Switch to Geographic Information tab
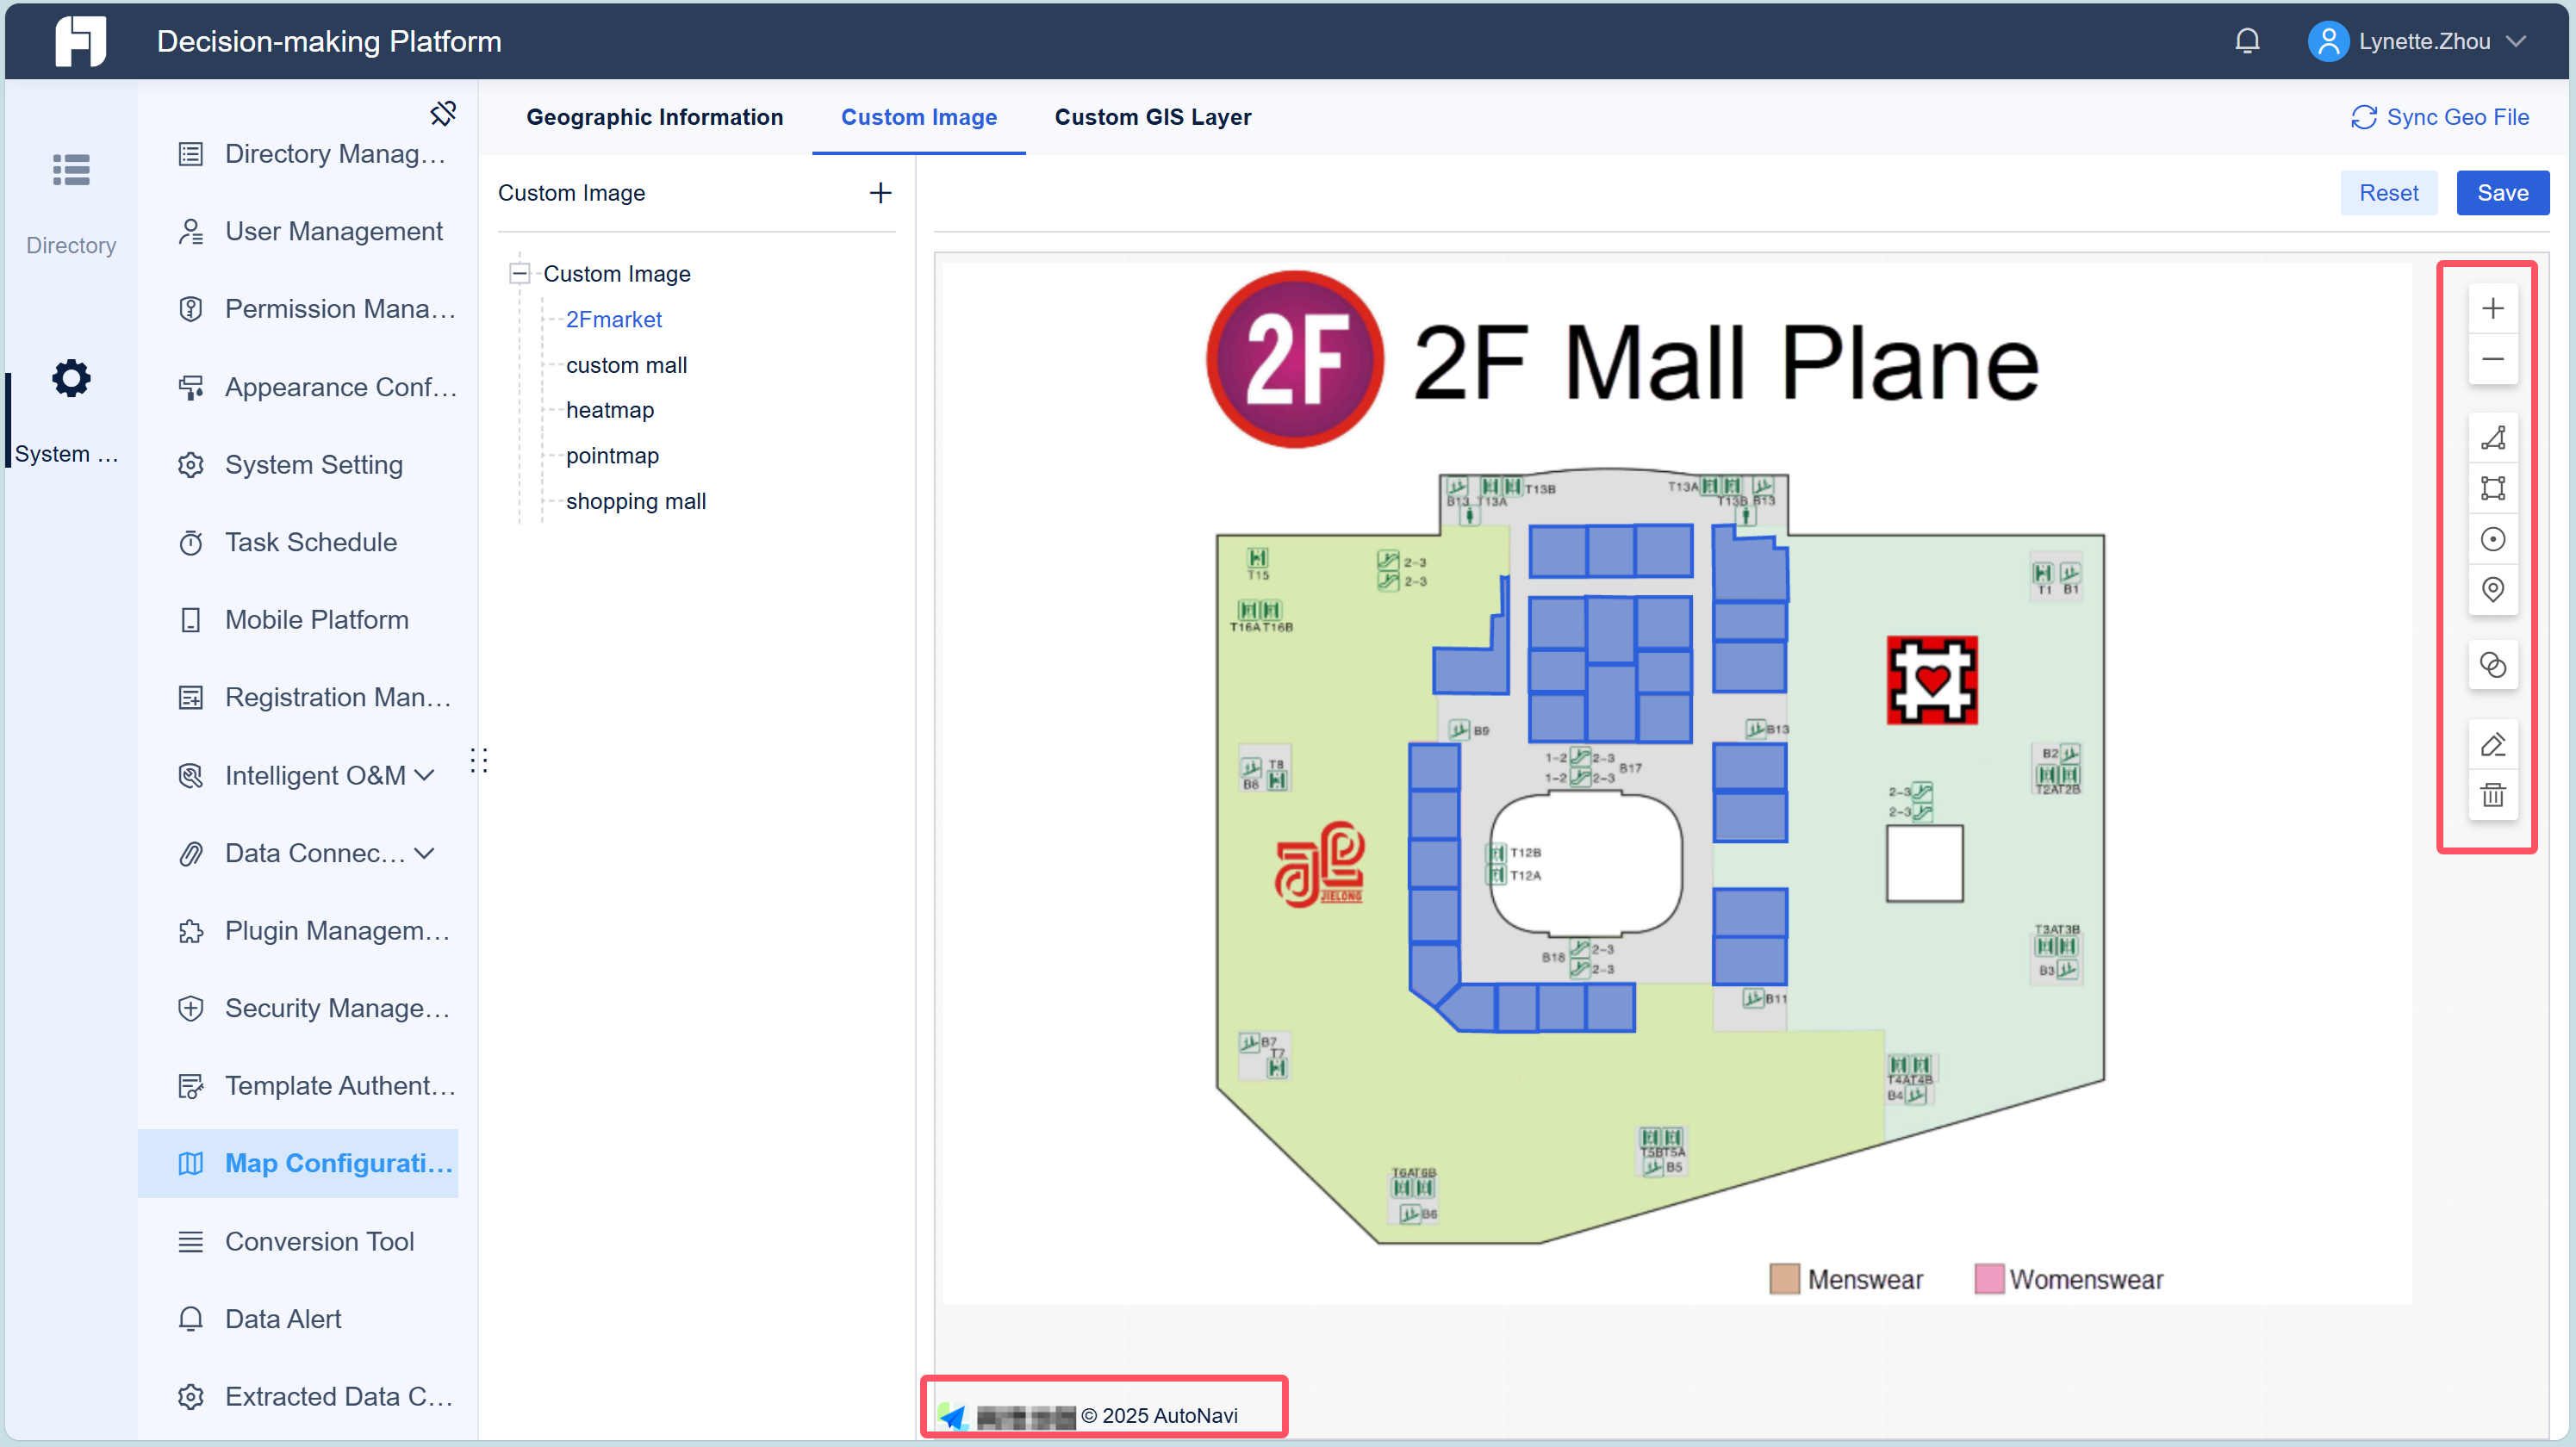Viewport: 2576px width, 1447px height. [654, 117]
